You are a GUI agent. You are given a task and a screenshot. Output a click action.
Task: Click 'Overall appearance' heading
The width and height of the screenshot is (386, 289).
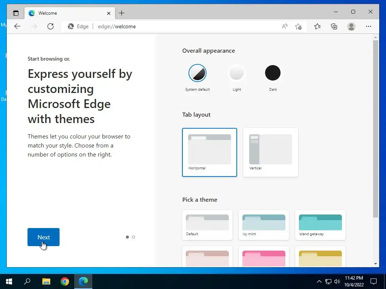tap(208, 51)
